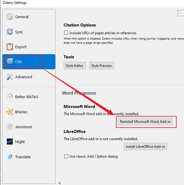Go to the Advanced pane
Viewport: 184px width, 185px height.
point(29,77)
